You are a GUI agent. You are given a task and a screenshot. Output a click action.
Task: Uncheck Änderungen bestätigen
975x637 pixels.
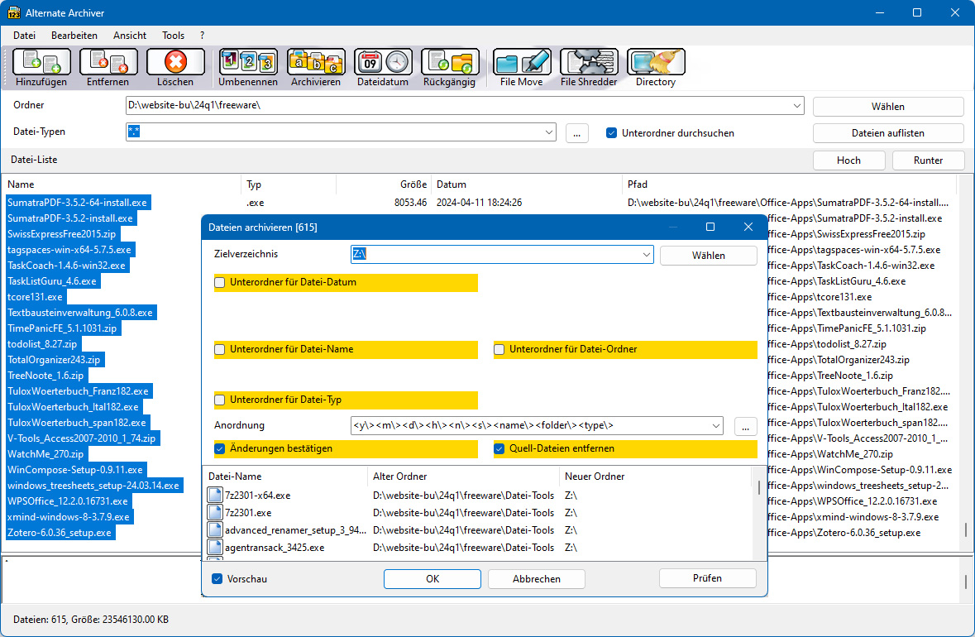coord(219,448)
